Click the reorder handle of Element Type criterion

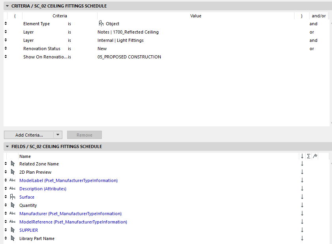point(6,24)
